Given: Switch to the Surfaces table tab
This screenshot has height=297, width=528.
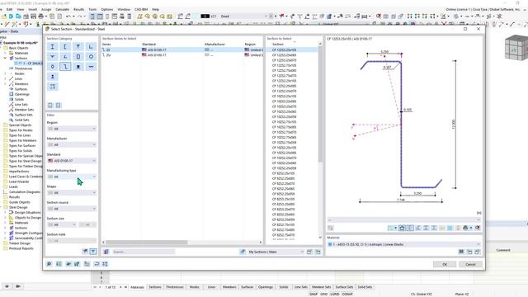Looking at the screenshot, I should tap(247, 287).
